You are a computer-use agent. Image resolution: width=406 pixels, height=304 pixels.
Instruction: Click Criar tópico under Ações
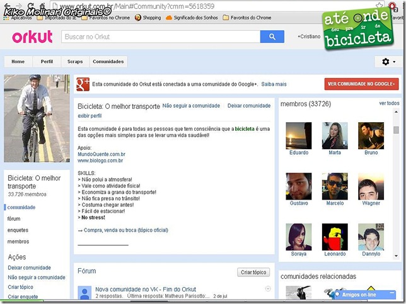coord(20,287)
